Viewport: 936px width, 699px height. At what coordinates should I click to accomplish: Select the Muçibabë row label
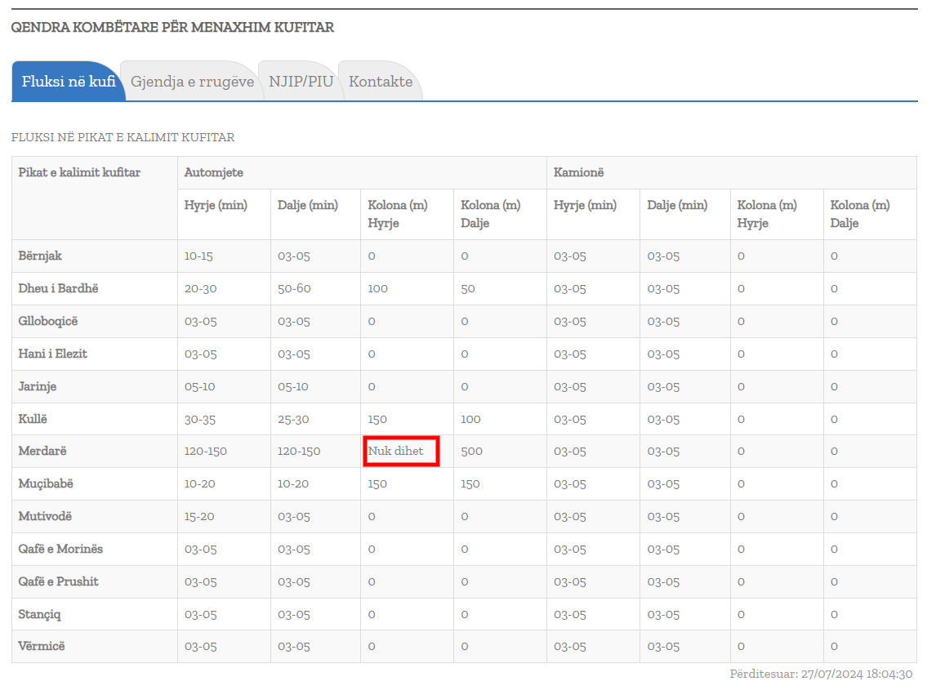click(46, 483)
